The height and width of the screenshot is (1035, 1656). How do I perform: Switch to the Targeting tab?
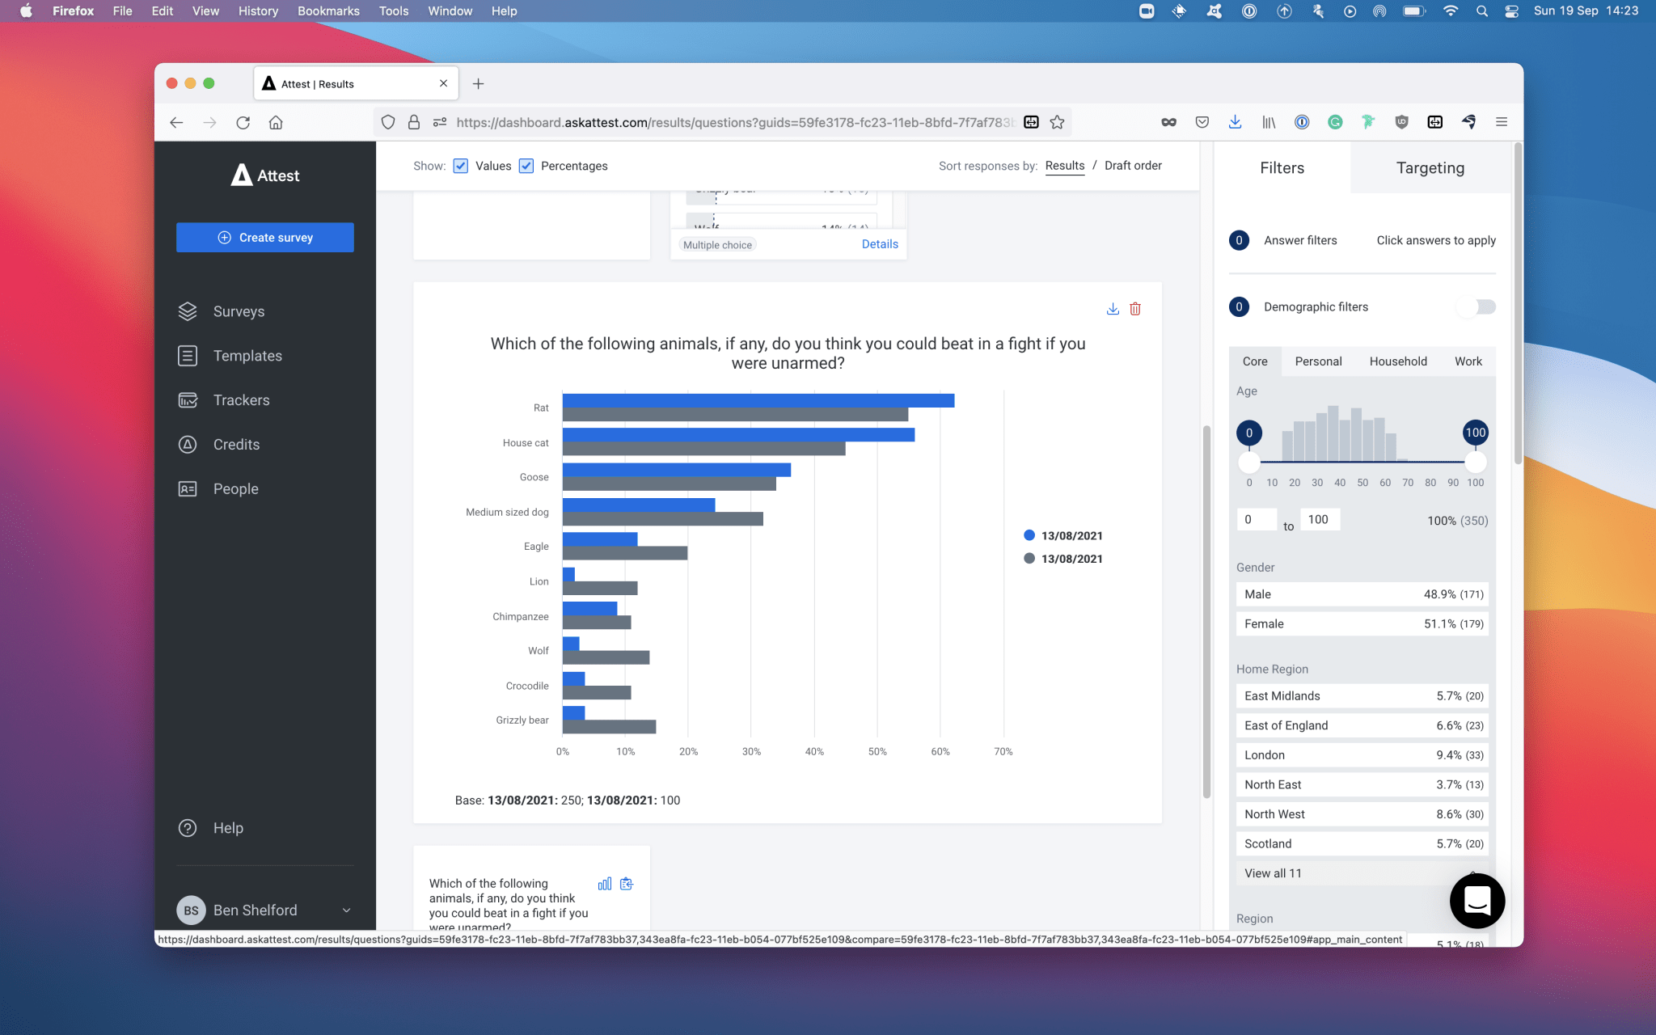[1430, 168]
